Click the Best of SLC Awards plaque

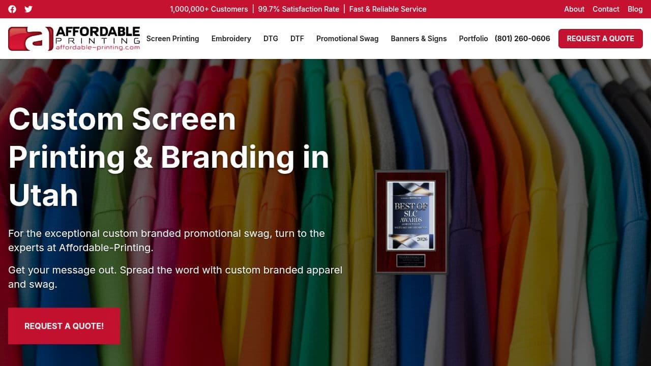pos(411,222)
